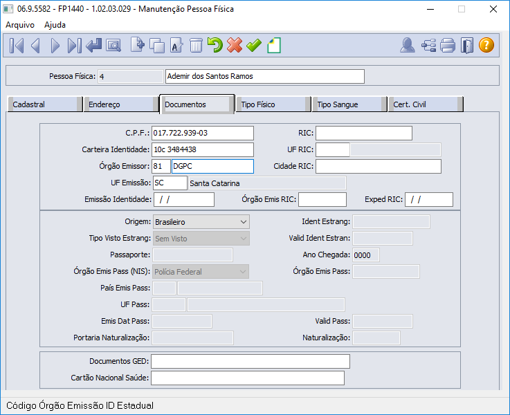Click the search record magnifier icon
510x415 pixels.
click(x=113, y=46)
